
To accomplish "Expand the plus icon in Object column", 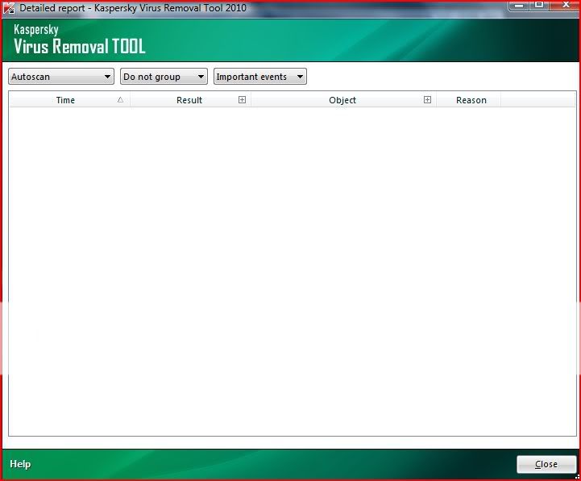I will pyautogui.click(x=427, y=99).
